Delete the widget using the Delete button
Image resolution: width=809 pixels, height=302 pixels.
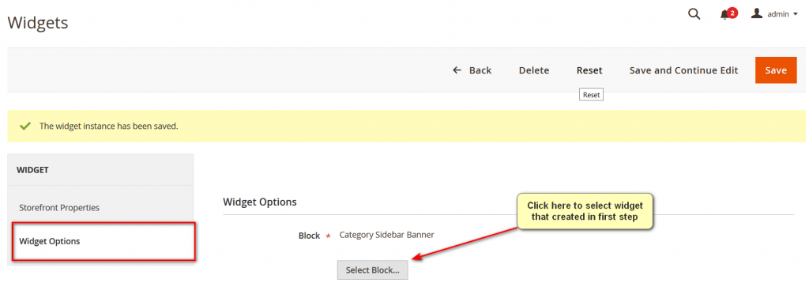pyautogui.click(x=534, y=70)
